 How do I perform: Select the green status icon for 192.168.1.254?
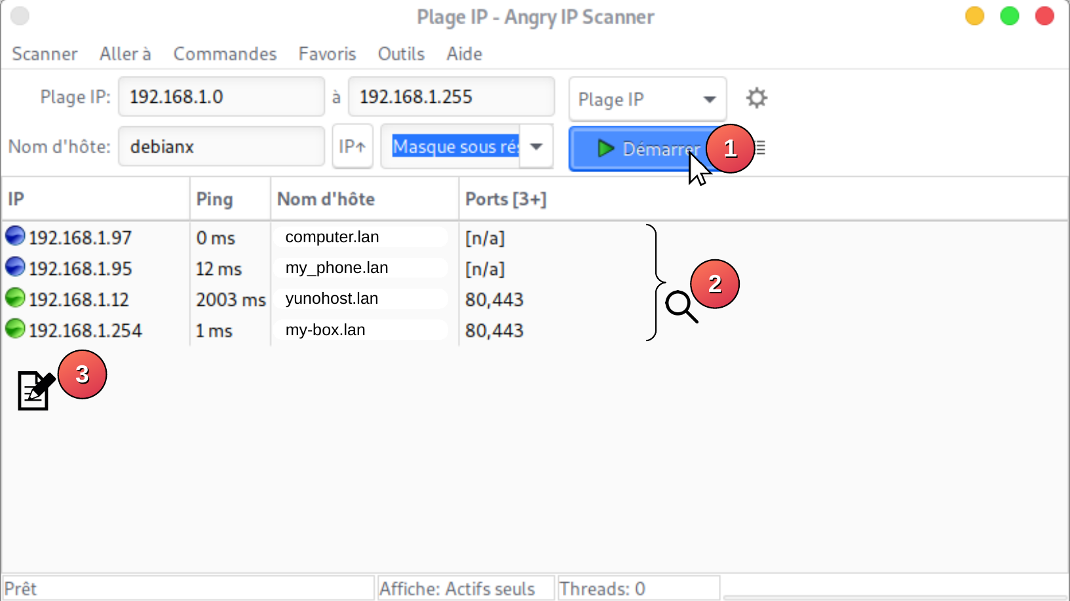point(15,329)
